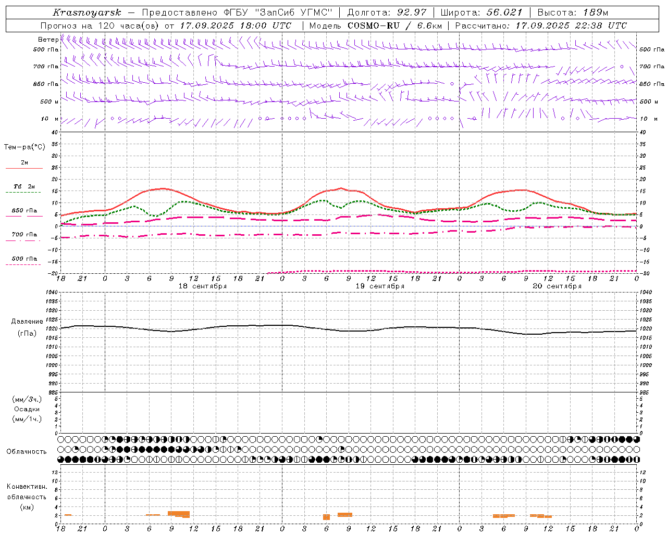Click the Krasnoyarsk station title
The height and width of the screenshot is (533, 667).
87,12
